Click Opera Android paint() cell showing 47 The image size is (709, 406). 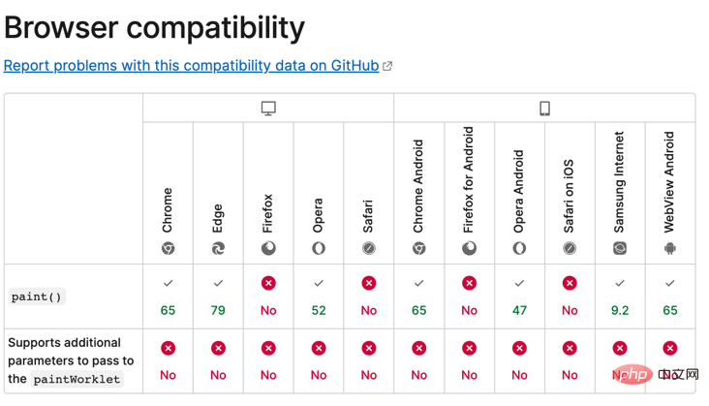(x=519, y=297)
